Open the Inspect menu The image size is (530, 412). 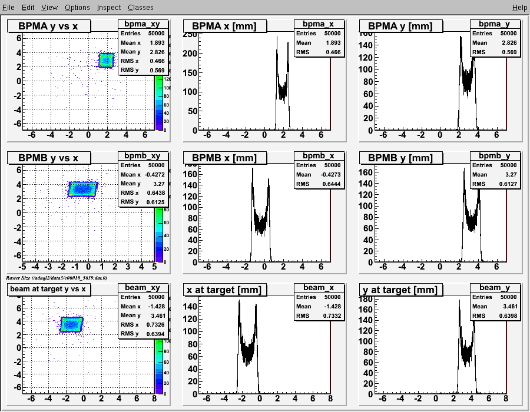tap(109, 7)
